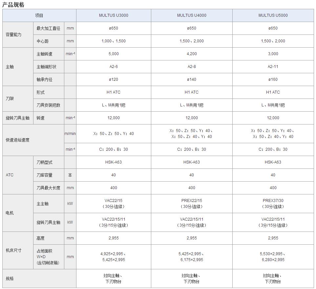Click the 轴承内径 row label

point(44,80)
